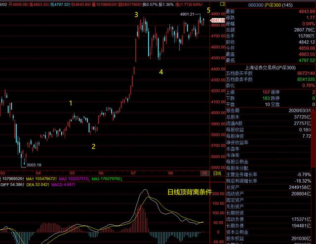
Task: Click the MACD 4.687 indicator label
Action: 63,185
